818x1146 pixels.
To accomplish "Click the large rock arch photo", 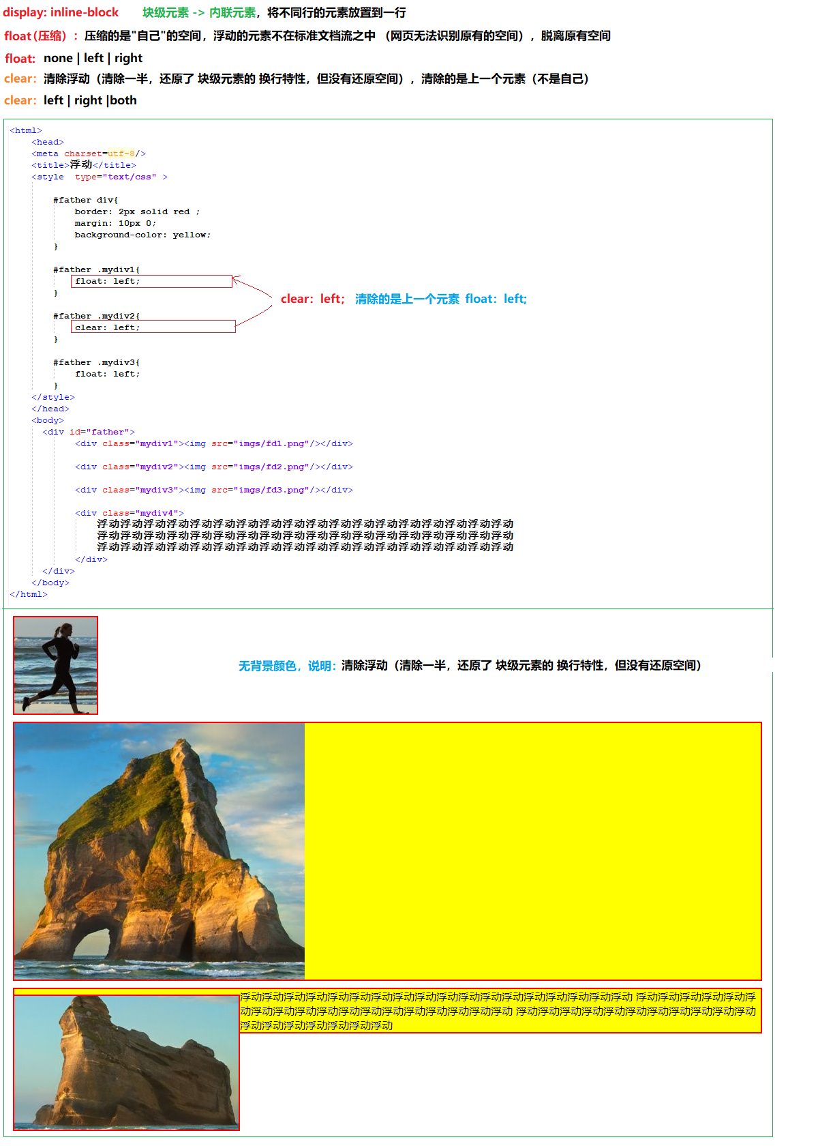I will pyautogui.click(x=160, y=851).
